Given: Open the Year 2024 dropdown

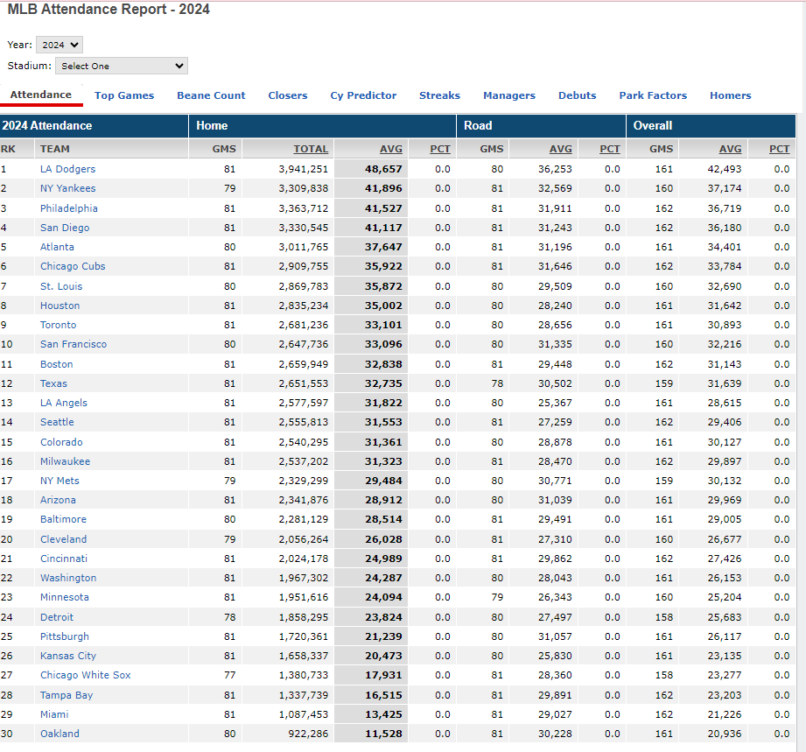Looking at the screenshot, I should point(60,45).
